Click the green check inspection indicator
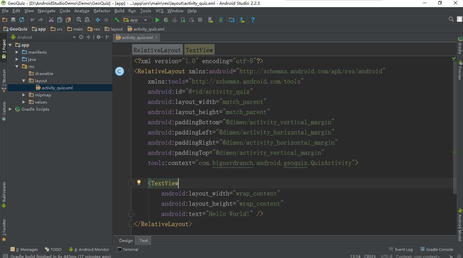463x258 pixels. [454, 59]
